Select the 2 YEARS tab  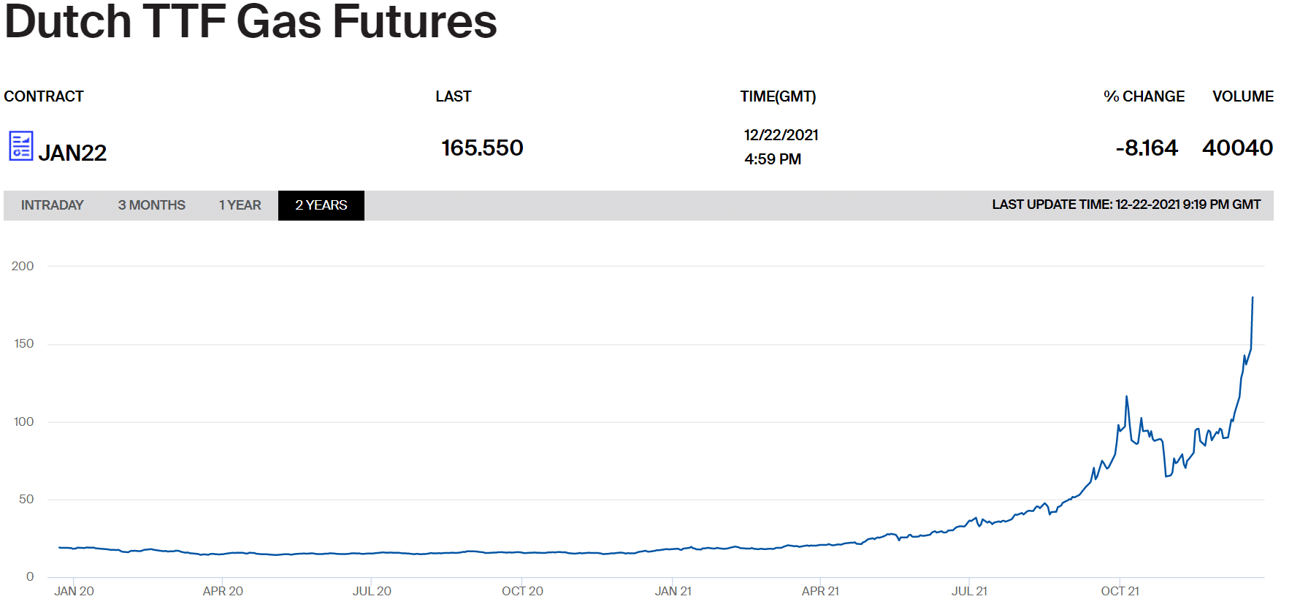click(x=321, y=205)
